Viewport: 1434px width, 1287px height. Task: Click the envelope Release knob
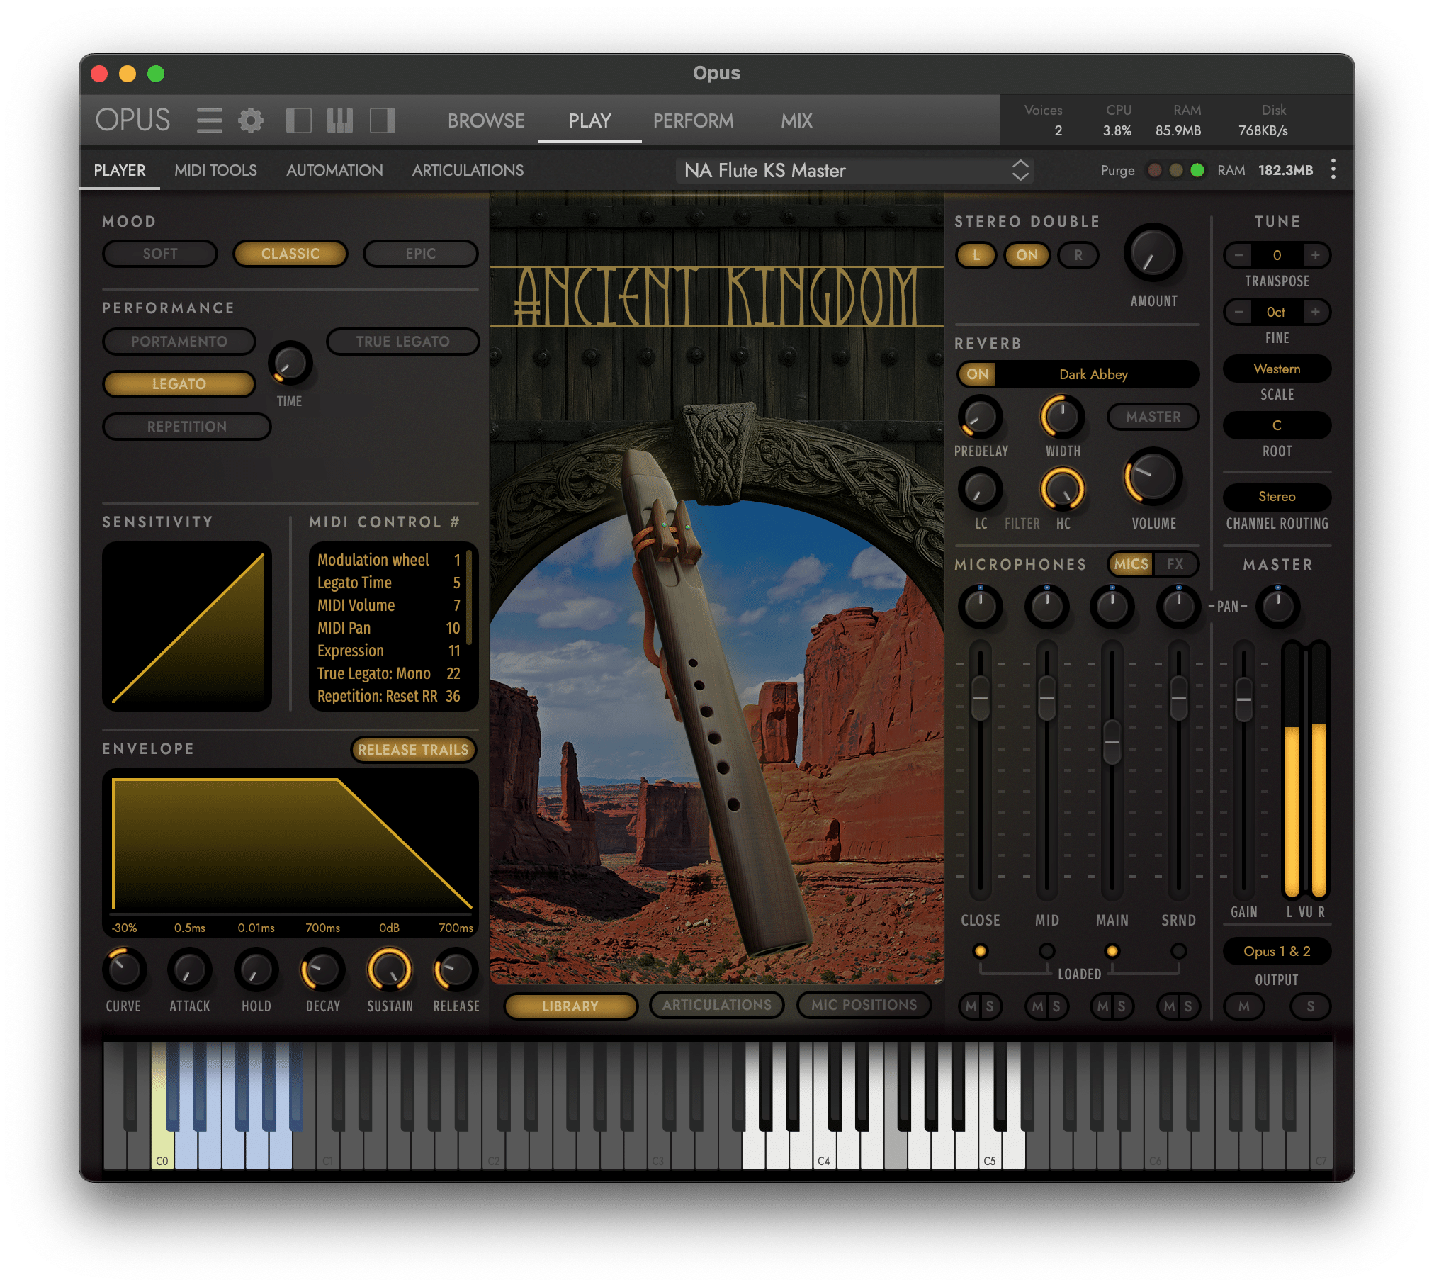(x=456, y=970)
